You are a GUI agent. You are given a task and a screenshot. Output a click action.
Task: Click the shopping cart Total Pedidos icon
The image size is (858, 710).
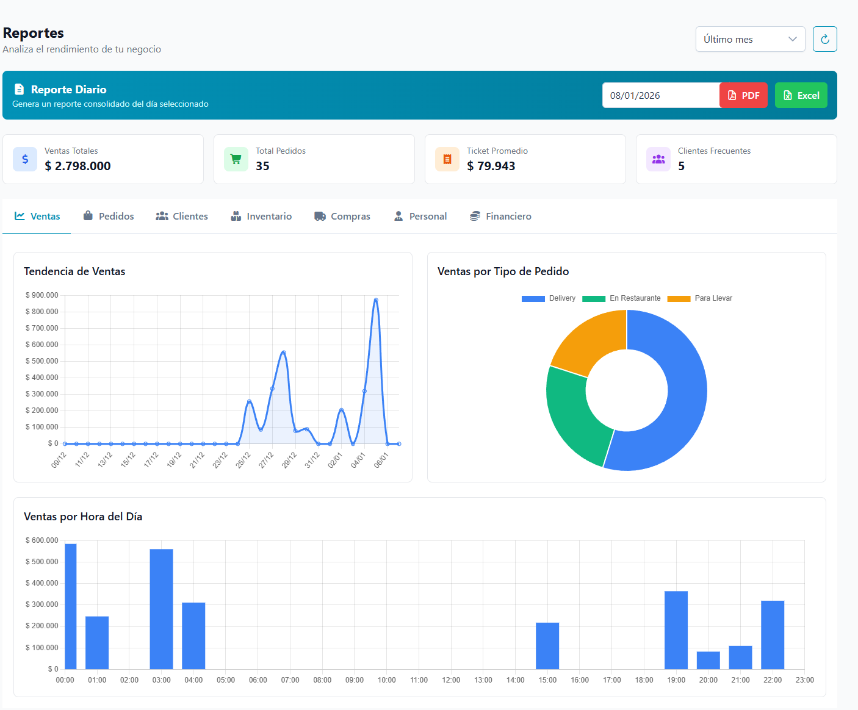236,159
